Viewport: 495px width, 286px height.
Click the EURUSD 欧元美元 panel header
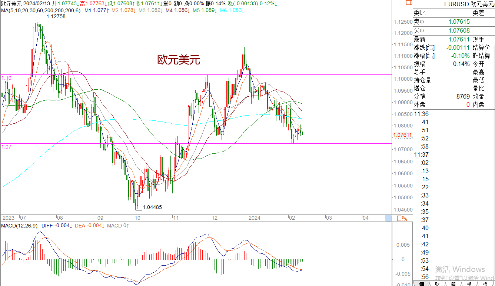[469, 4]
